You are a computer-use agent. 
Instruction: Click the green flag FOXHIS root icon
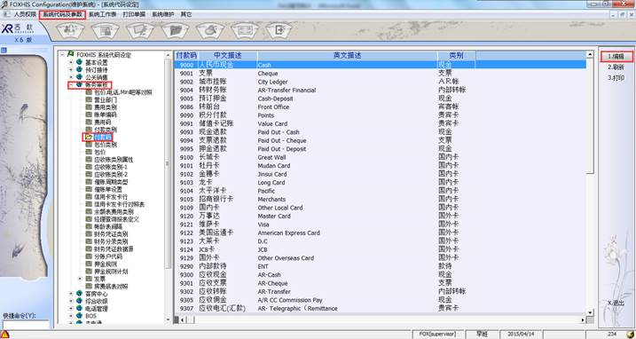point(71,54)
